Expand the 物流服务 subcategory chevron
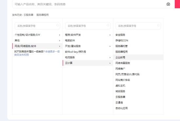 pyautogui.click(x=110, y=58)
